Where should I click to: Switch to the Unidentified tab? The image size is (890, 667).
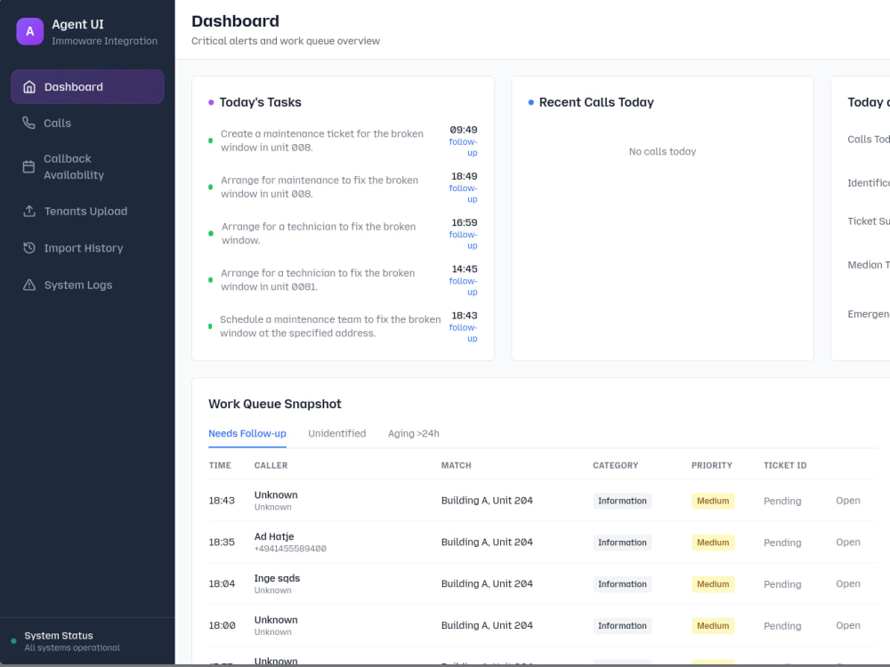click(337, 433)
